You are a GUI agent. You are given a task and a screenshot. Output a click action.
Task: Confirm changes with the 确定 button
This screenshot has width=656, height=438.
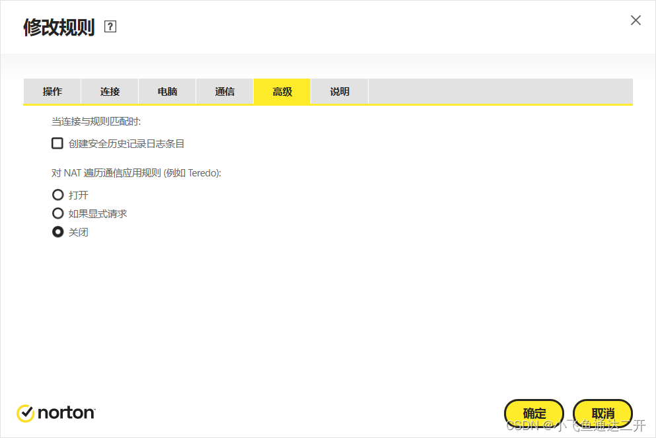[534, 413]
